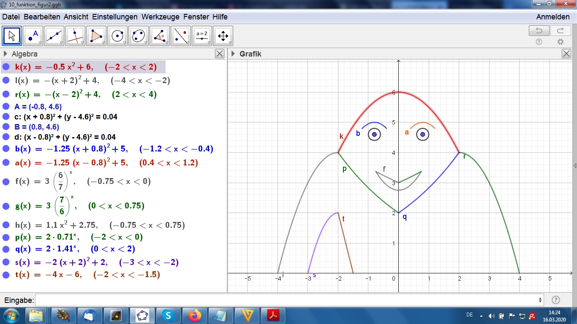Open the Werkzeuge menu
Image resolution: width=577 pixels, height=324 pixels.
coord(160,17)
